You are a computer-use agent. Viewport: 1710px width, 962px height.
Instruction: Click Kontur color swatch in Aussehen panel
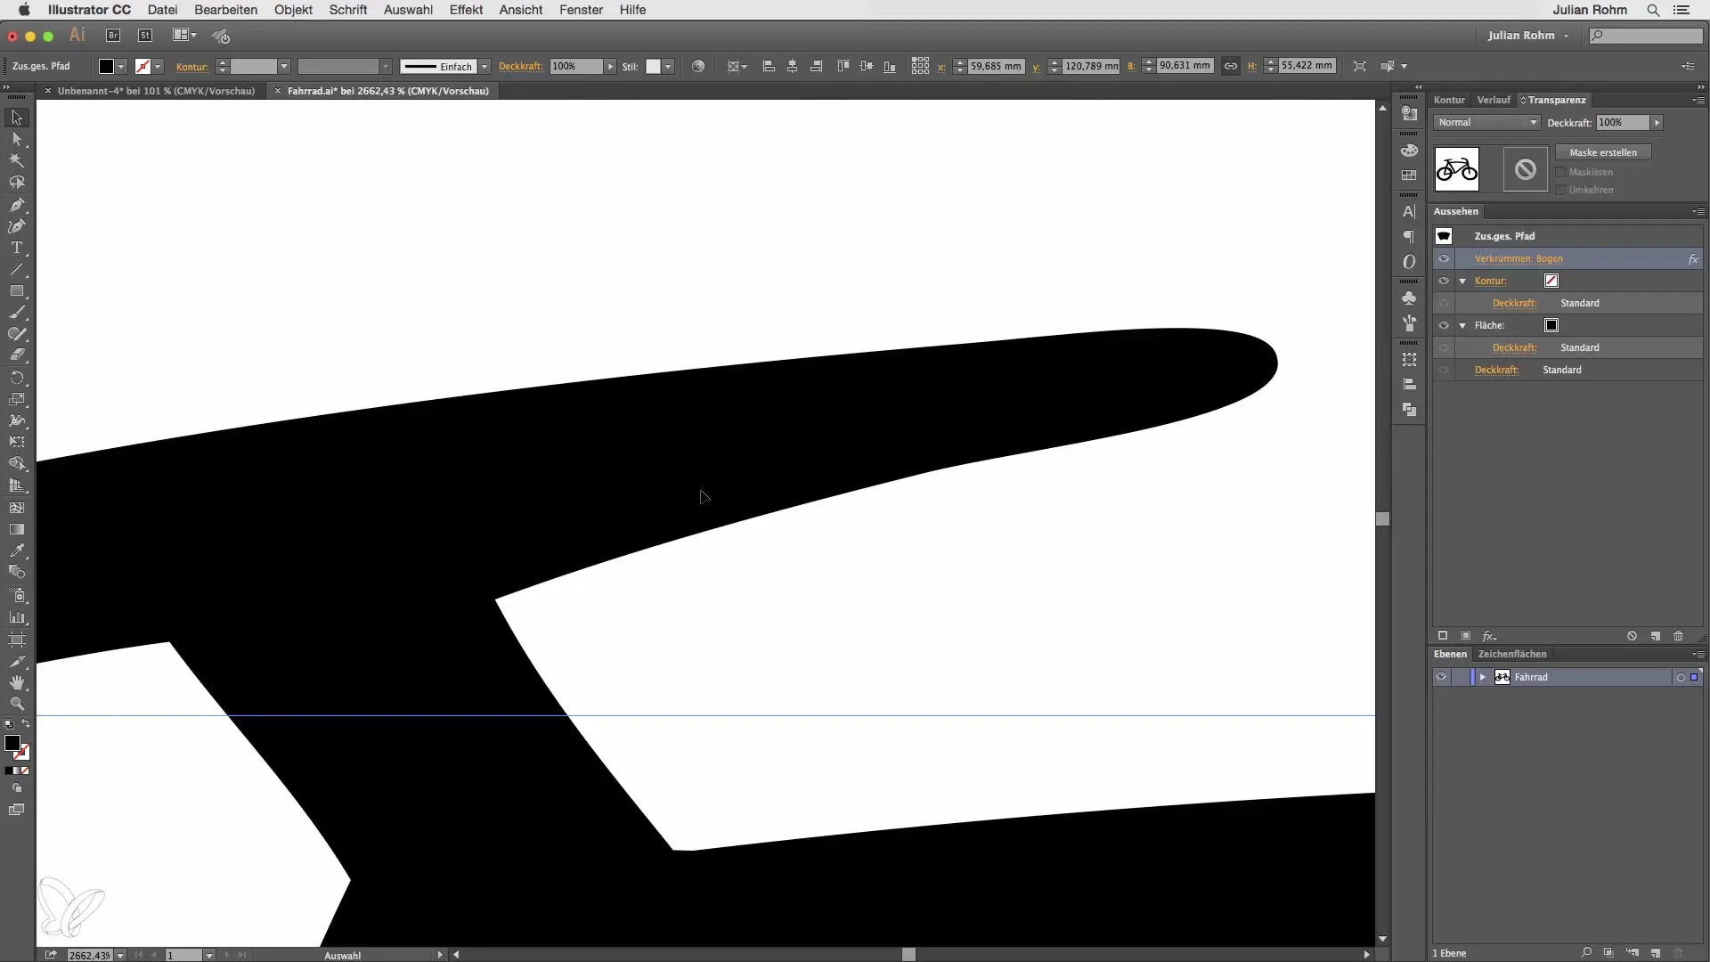pyautogui.click(x=1551, y=281)
